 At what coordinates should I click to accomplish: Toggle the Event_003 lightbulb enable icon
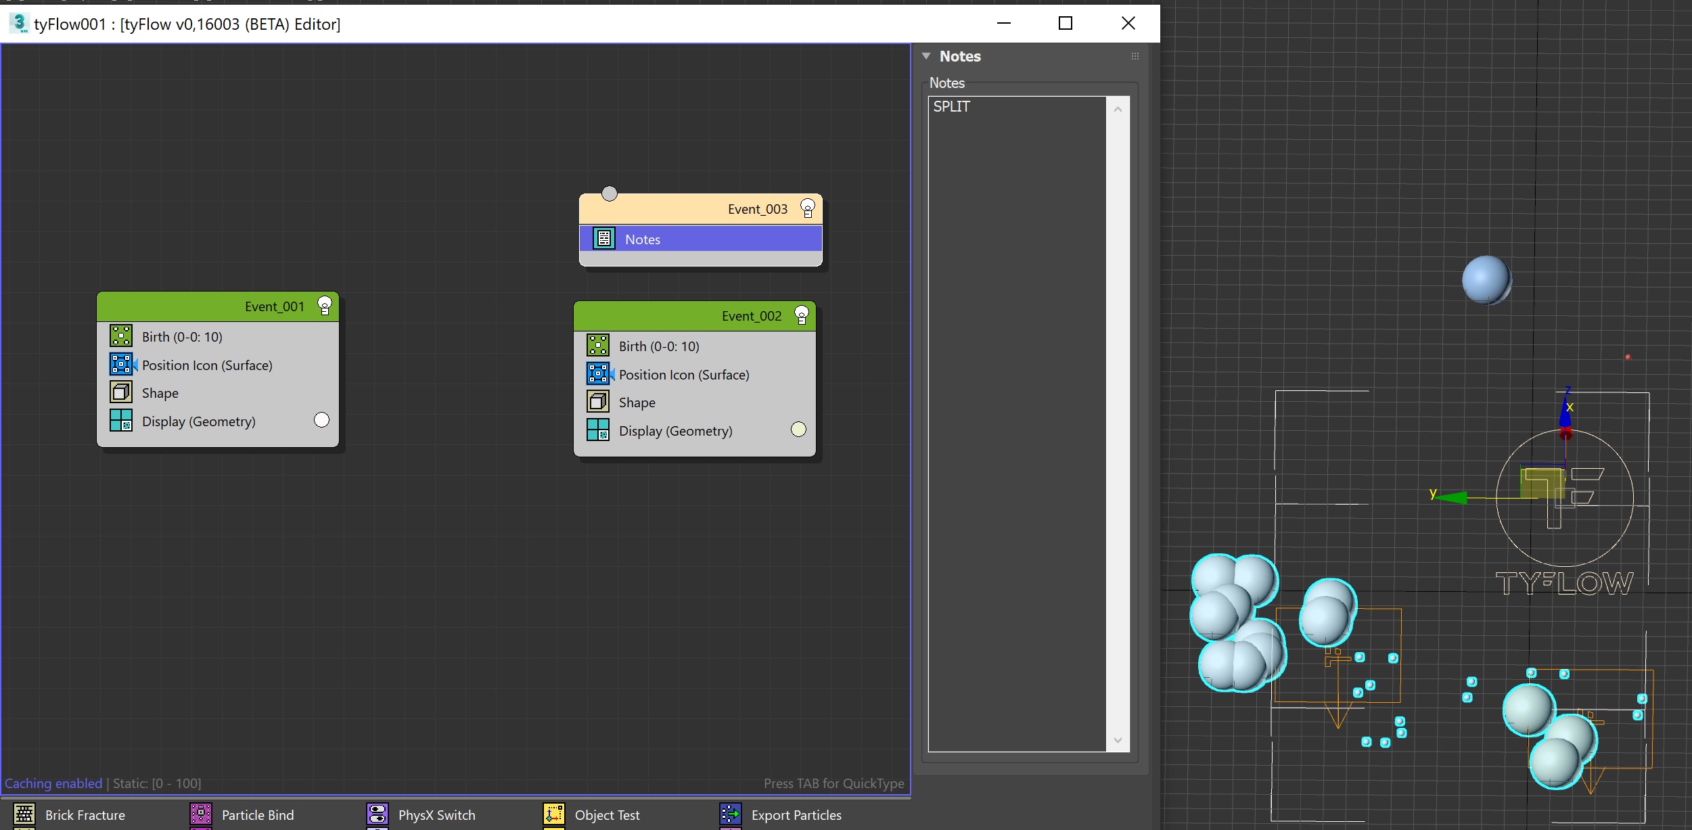tap(808, 208)
